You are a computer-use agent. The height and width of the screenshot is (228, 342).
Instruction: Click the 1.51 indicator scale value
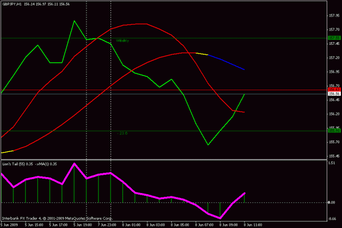(x=332, y=163)
